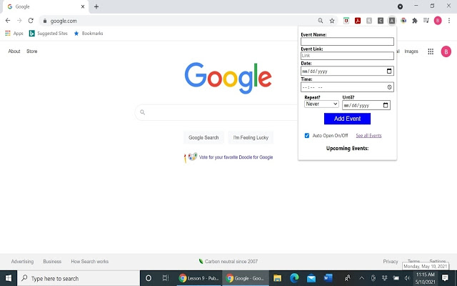Open the media control playlist icon
457x286 pixels.
click(426, 21)
